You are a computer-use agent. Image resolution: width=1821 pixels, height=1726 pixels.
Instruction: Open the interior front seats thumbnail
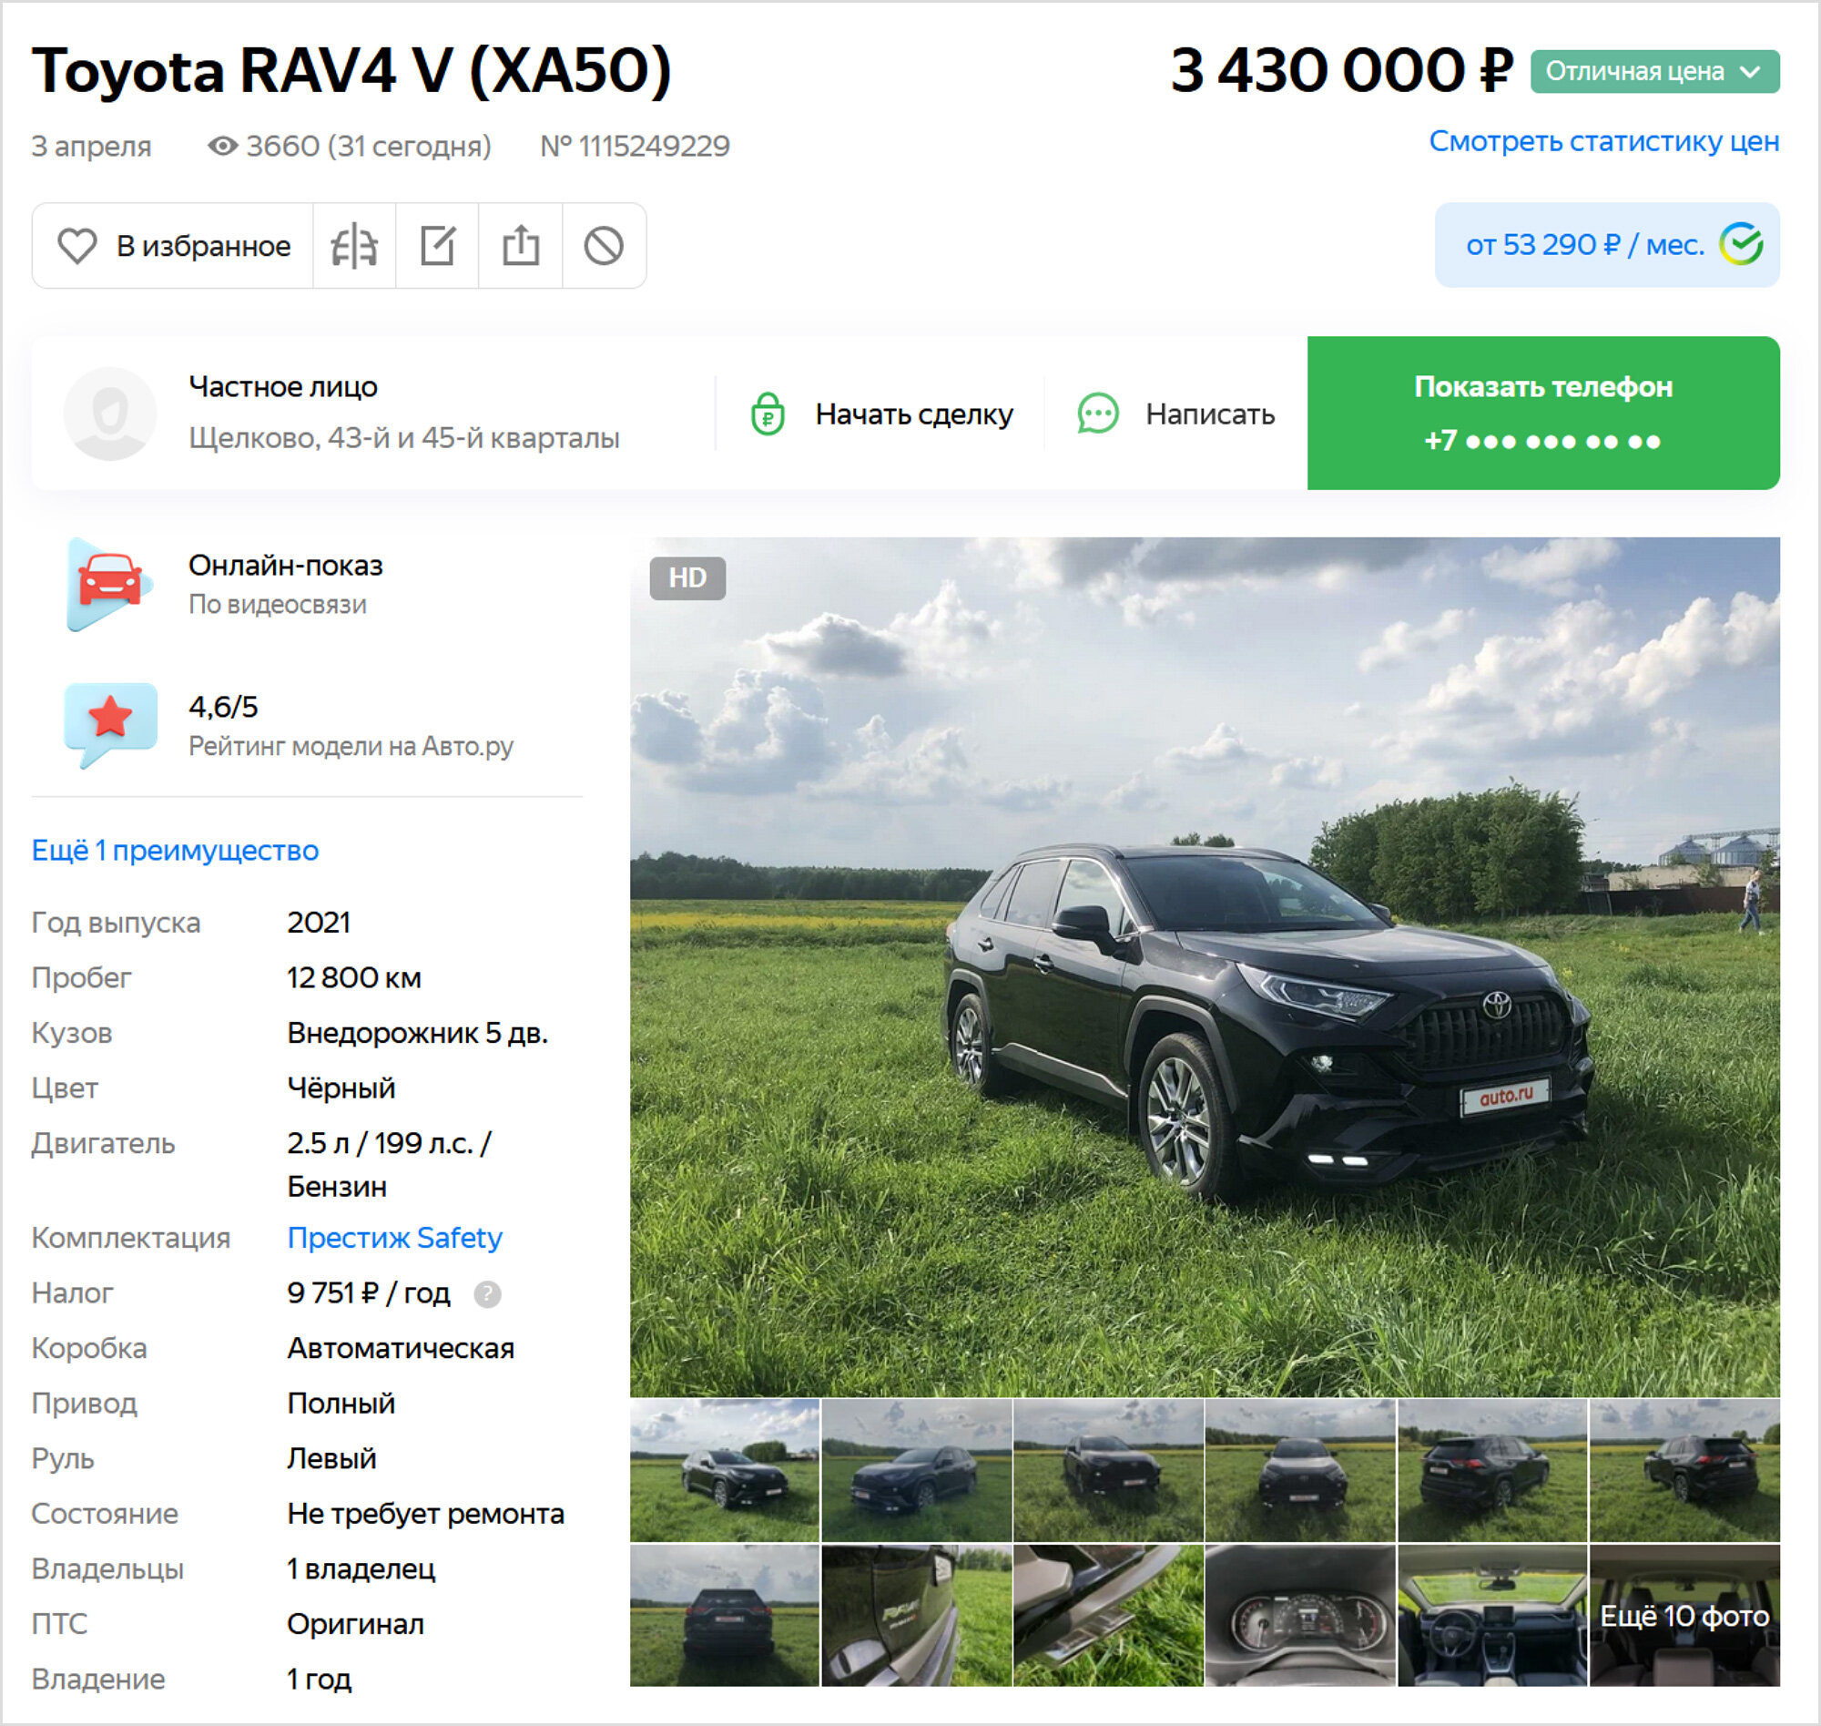tap(1491, 1616)
